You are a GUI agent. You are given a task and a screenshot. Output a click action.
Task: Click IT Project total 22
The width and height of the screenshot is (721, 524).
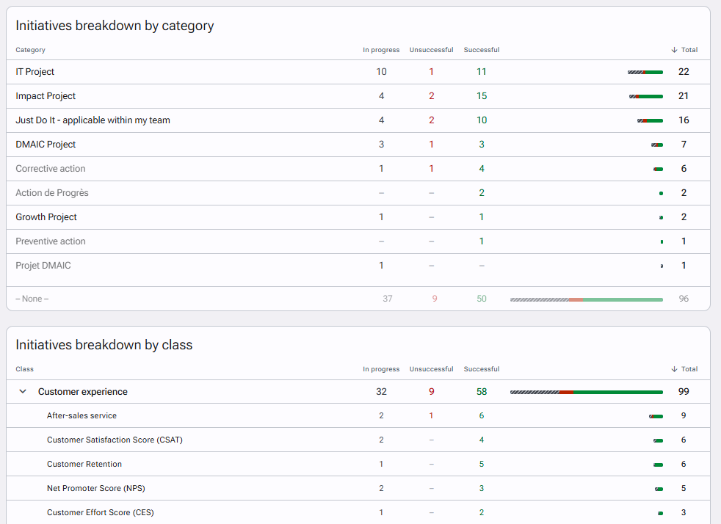[684, 72]
